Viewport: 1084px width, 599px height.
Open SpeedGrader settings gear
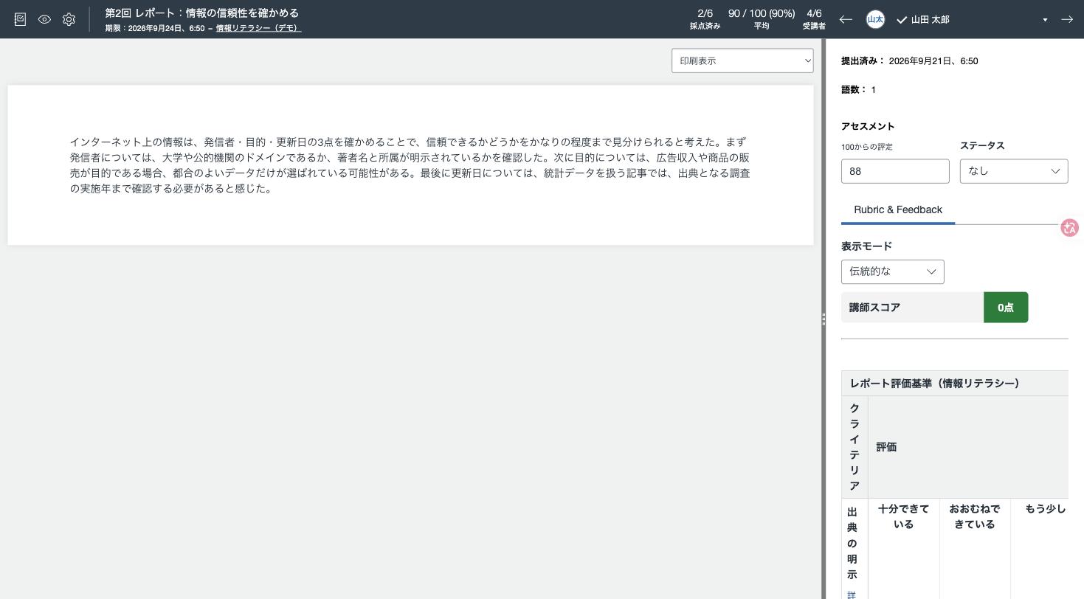point(69,19)
